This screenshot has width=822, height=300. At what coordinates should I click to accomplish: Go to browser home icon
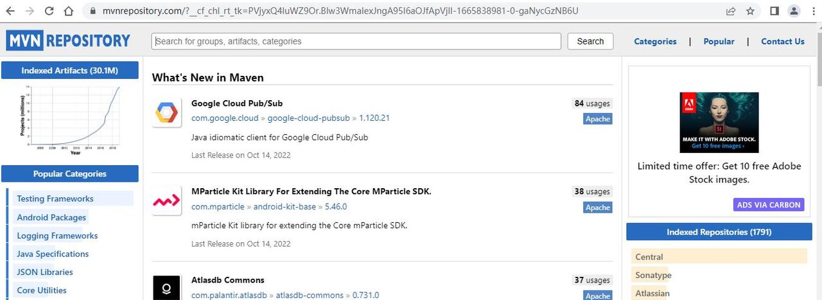[x=69, y=11]
